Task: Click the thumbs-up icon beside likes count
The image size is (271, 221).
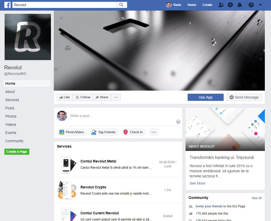Action: click(191, 214)
